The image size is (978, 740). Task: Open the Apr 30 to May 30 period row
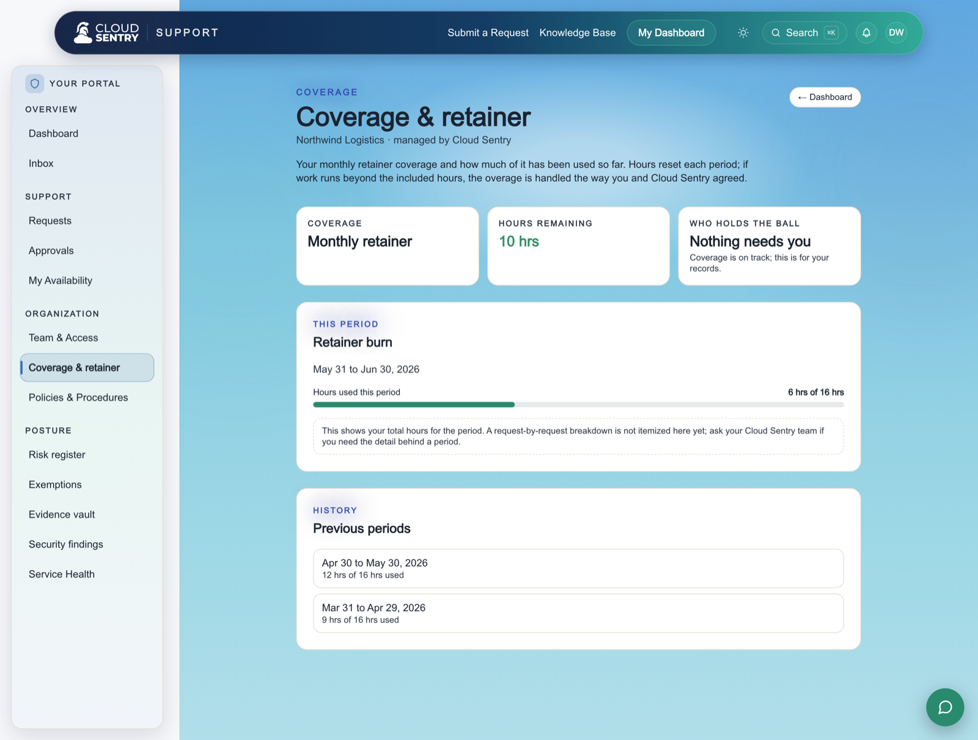pyautogui.click(x=578, y=568)
